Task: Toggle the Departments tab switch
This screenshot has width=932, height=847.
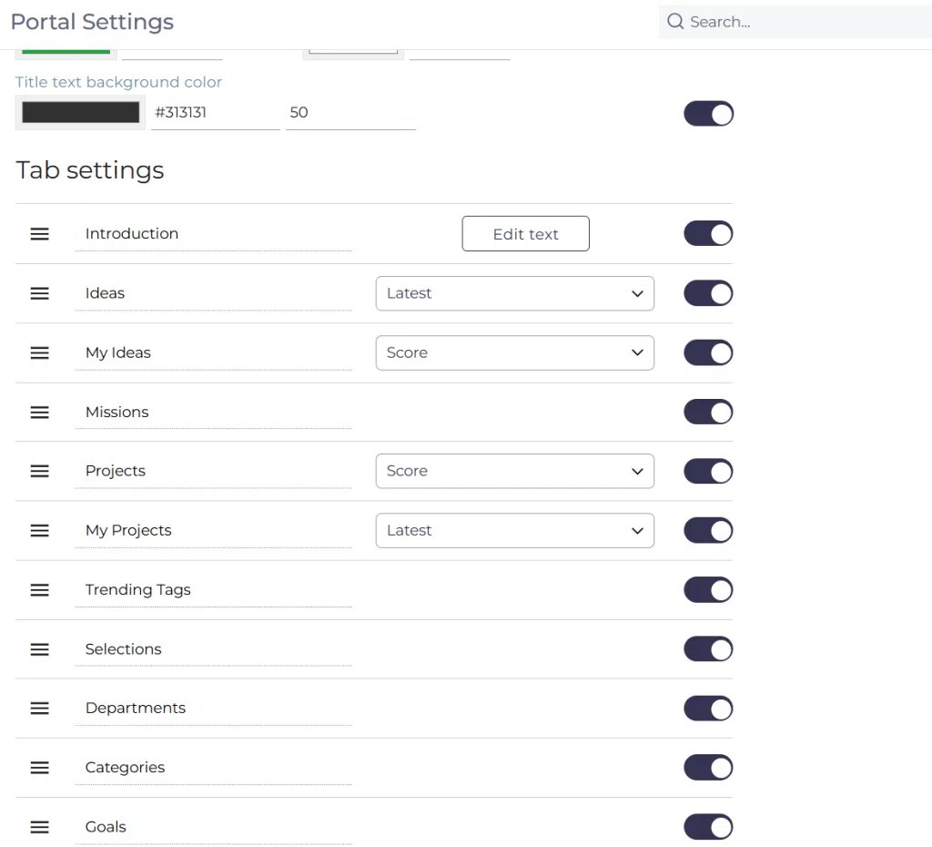Action: tap(708, 709)
